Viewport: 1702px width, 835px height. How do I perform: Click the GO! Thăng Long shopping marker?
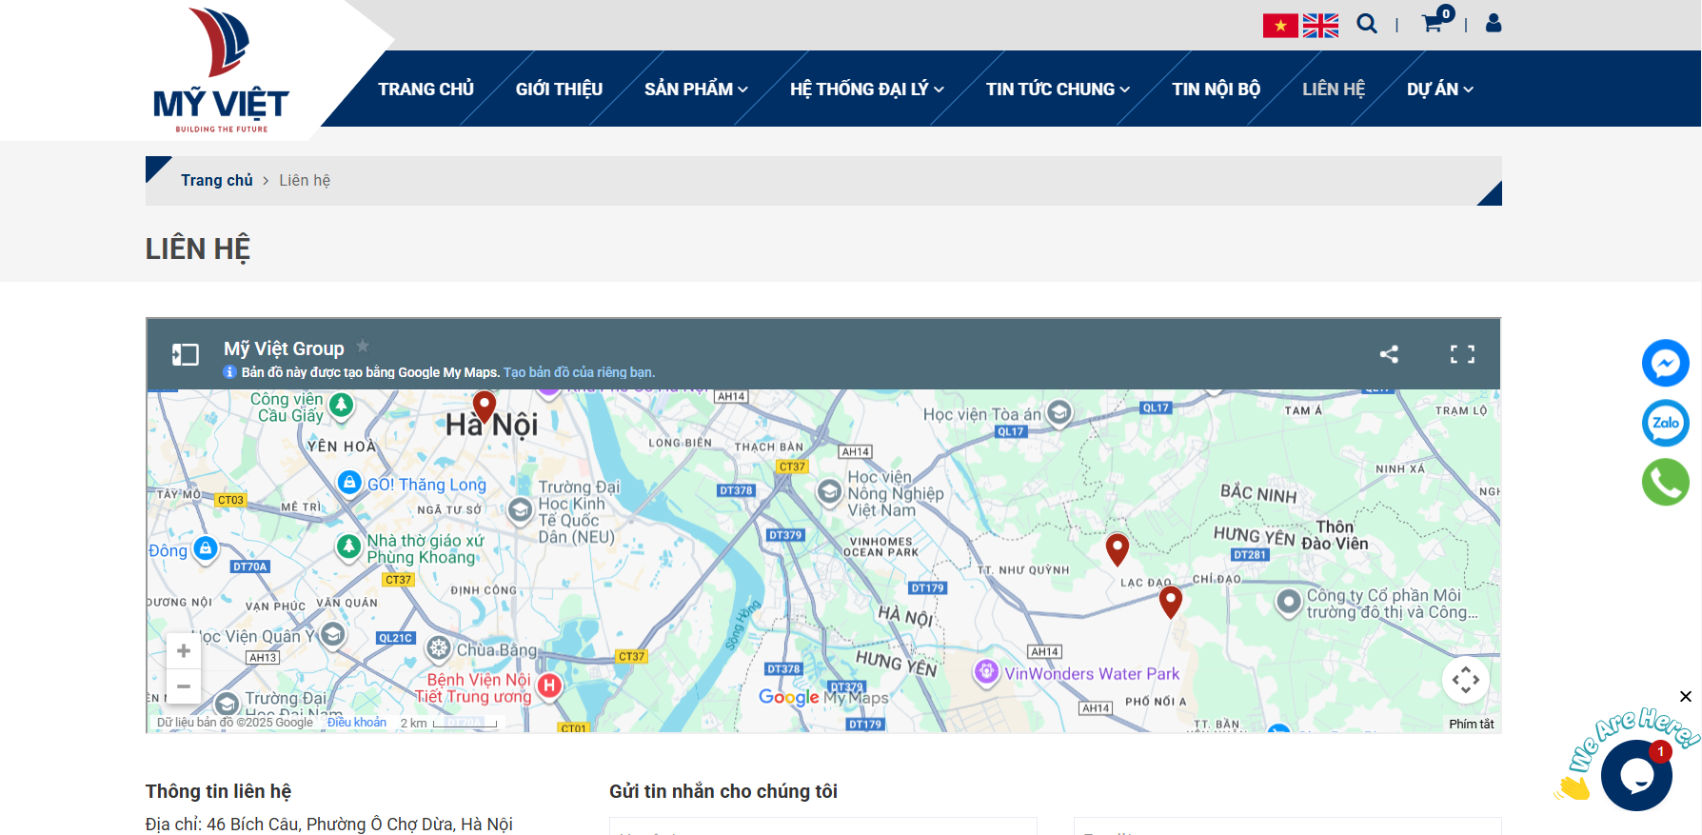pyautogui.click(x=349, y=483)
